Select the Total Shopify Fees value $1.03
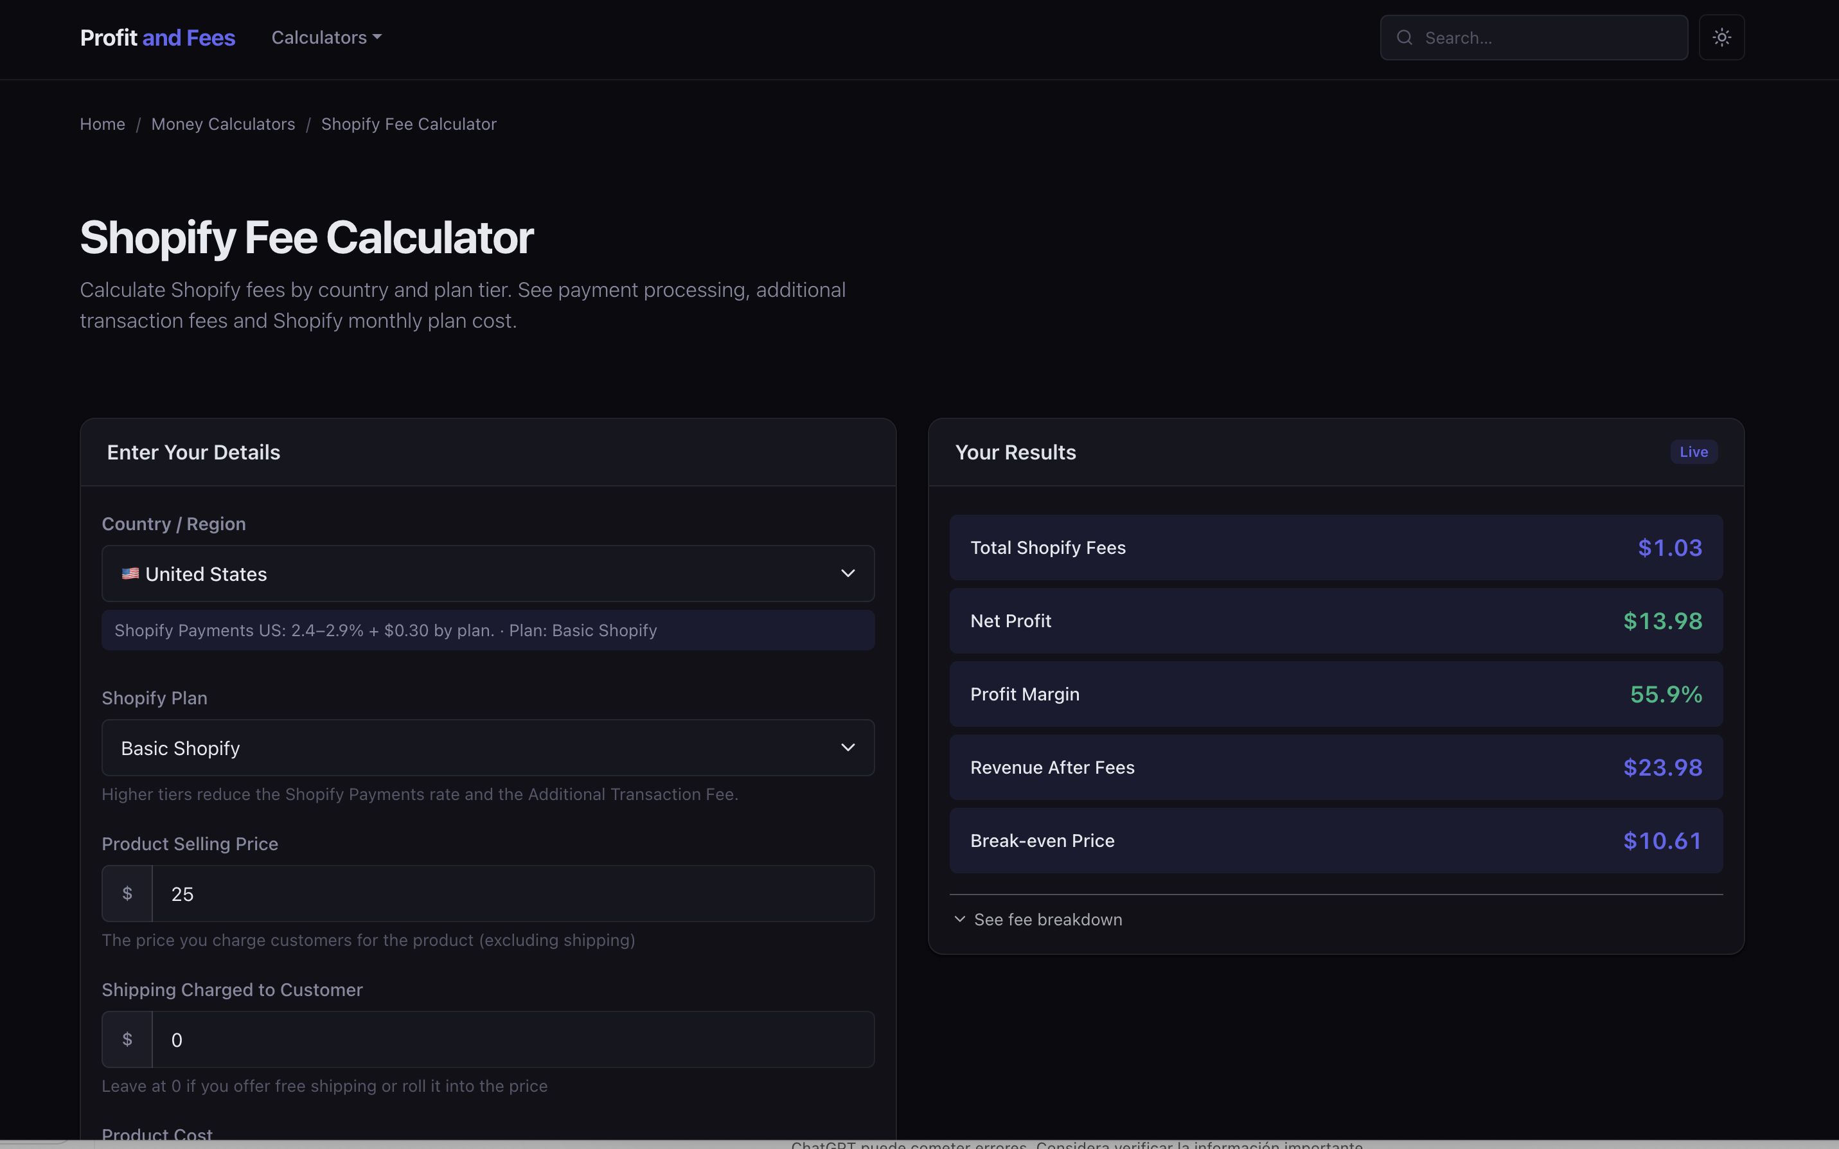 click(x=1669, y=548)
